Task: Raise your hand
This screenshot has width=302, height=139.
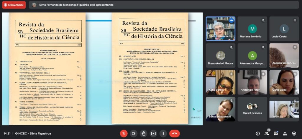Action: [143, 133]
